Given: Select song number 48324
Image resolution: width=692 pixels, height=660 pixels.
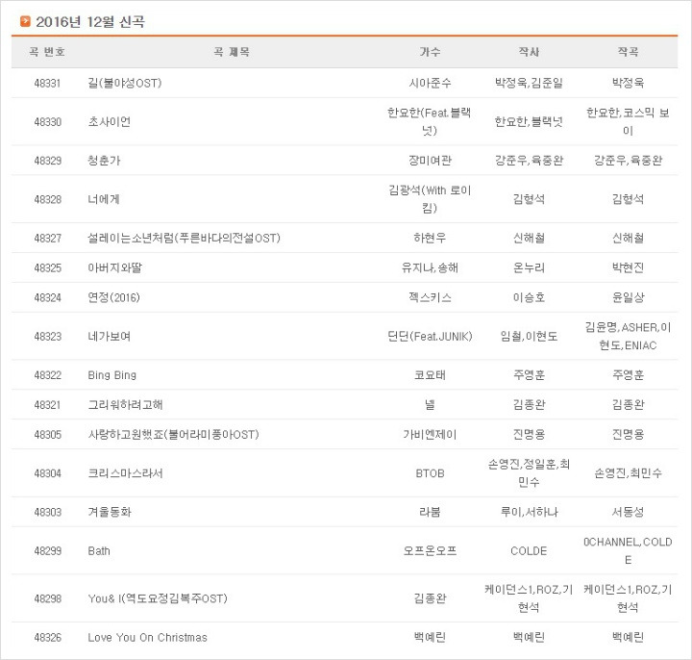Looking at the screenshot, I should 47,297.
